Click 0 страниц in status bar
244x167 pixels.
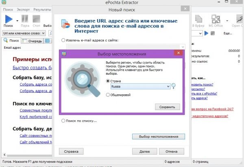(x=200, y=162)
